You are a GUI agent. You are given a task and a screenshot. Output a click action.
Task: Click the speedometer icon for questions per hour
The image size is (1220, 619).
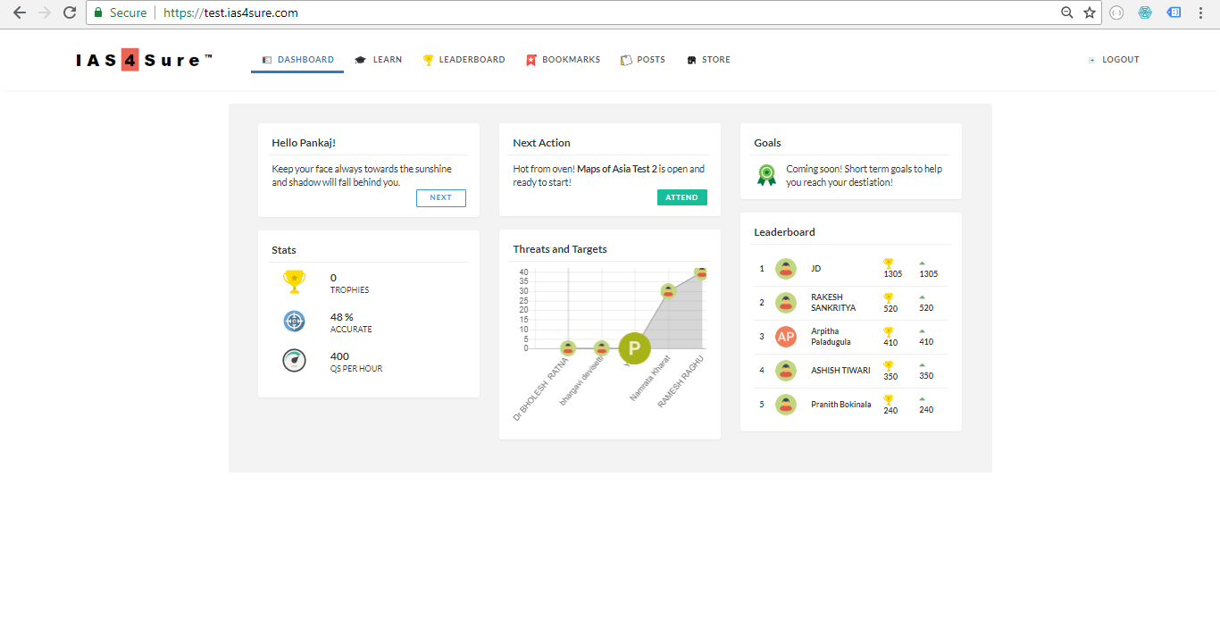(294, 360)
